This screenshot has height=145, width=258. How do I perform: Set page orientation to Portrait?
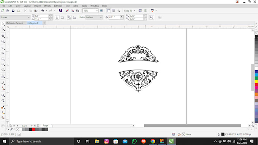[57, 17]
